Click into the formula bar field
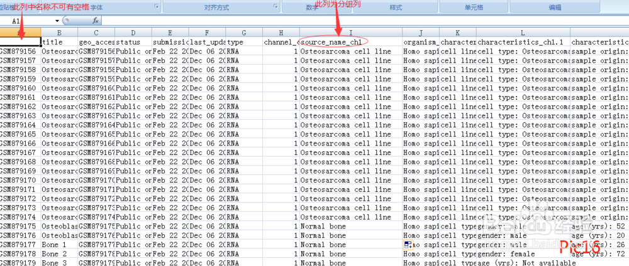The image size is (629, 266). pos(365,21)
